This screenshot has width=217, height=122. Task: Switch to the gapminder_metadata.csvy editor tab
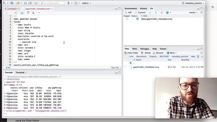click(38, 9)
